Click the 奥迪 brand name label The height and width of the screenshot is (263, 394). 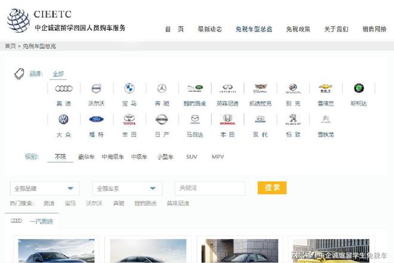click(63, 103)
